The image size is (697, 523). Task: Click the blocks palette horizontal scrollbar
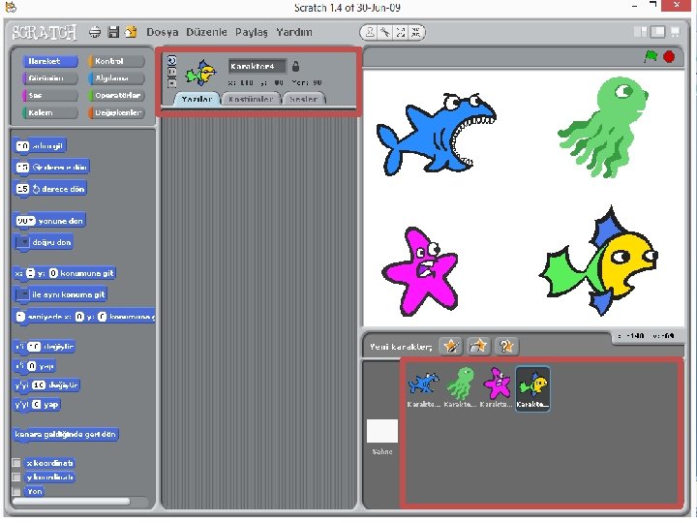click(71, 502)
